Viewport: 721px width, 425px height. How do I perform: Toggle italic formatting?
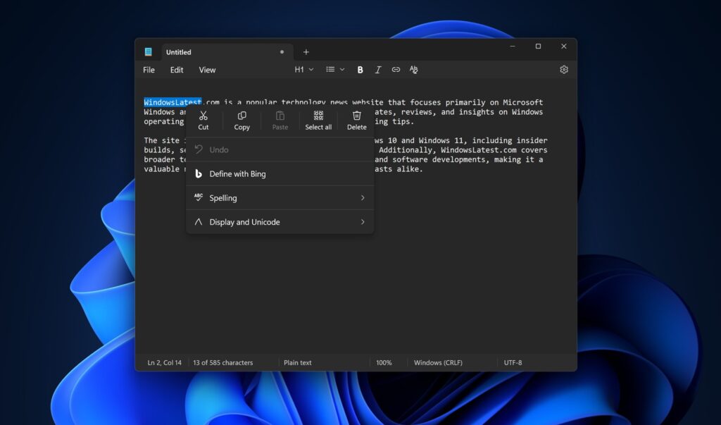378,69
